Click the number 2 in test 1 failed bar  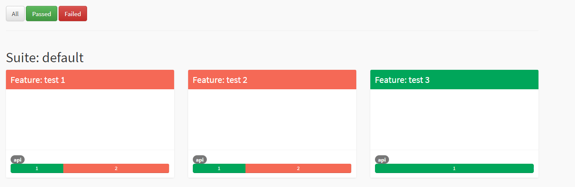tap(116, 168)
